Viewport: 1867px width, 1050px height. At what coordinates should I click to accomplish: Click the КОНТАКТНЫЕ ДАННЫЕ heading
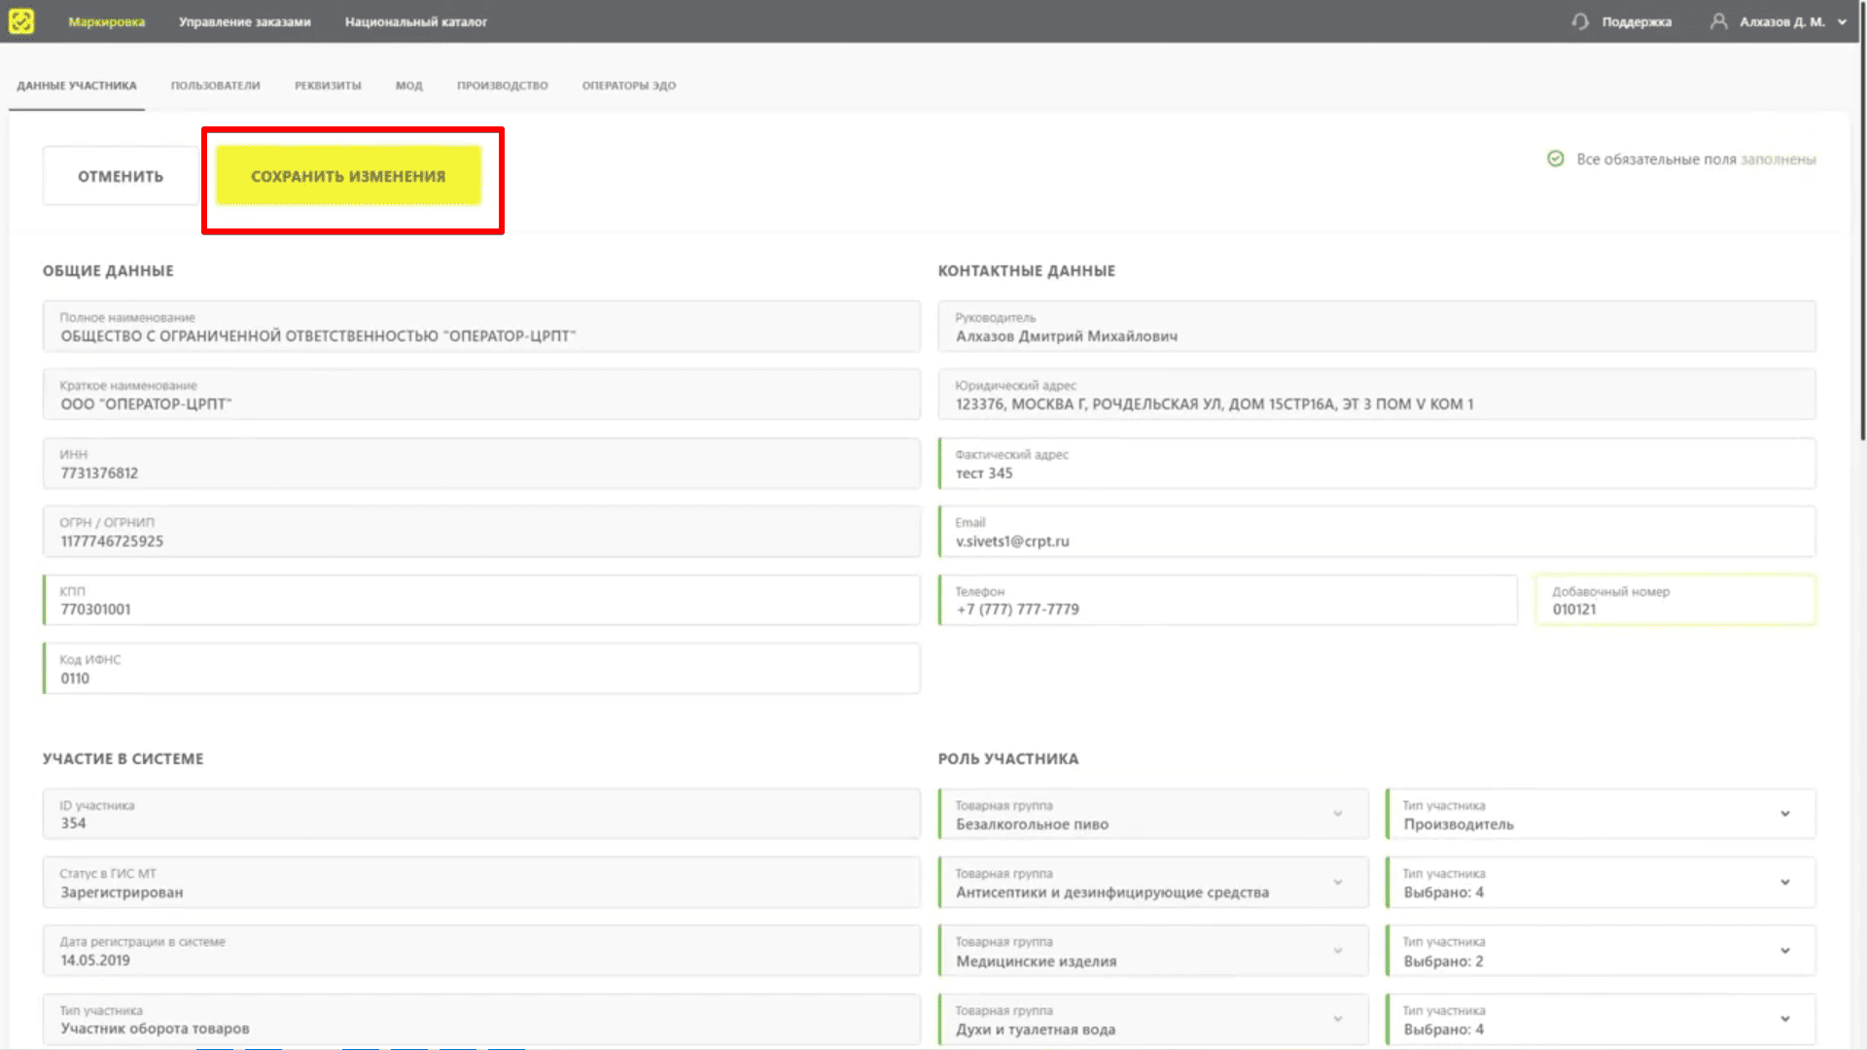tap(1027, 270)
